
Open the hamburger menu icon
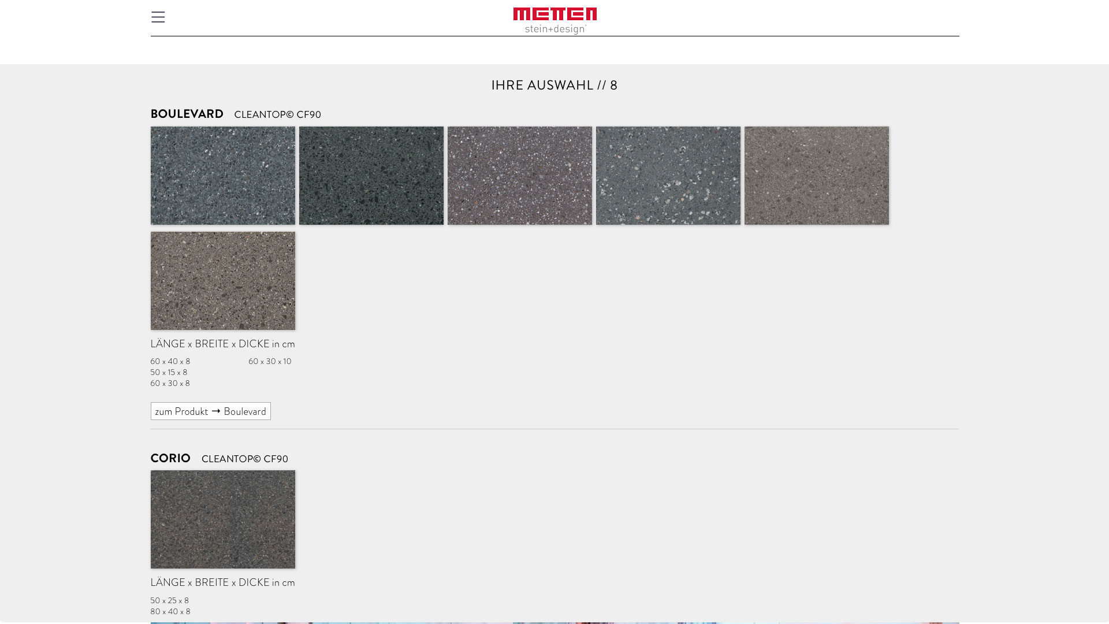point(158,17)
